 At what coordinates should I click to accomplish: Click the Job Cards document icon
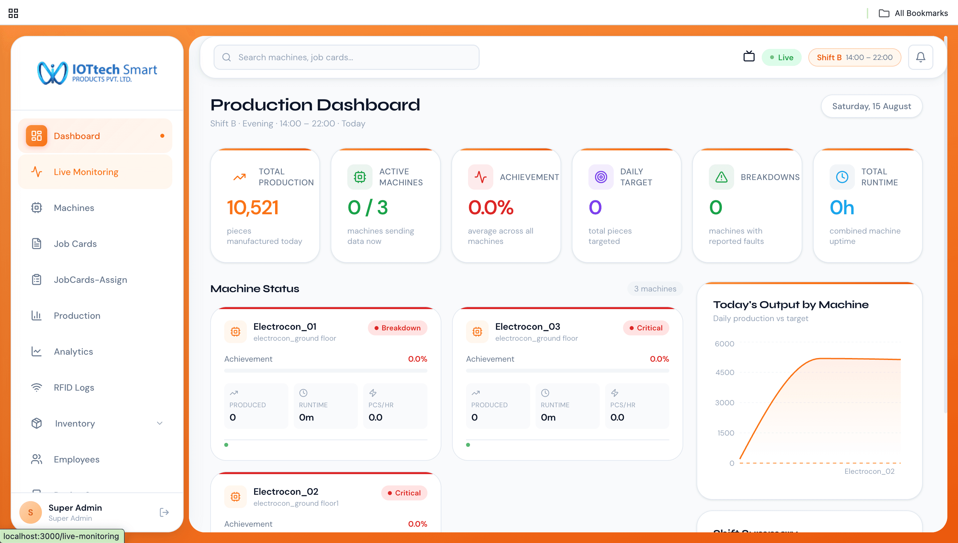pyautogui.click(x=37, y=244)
